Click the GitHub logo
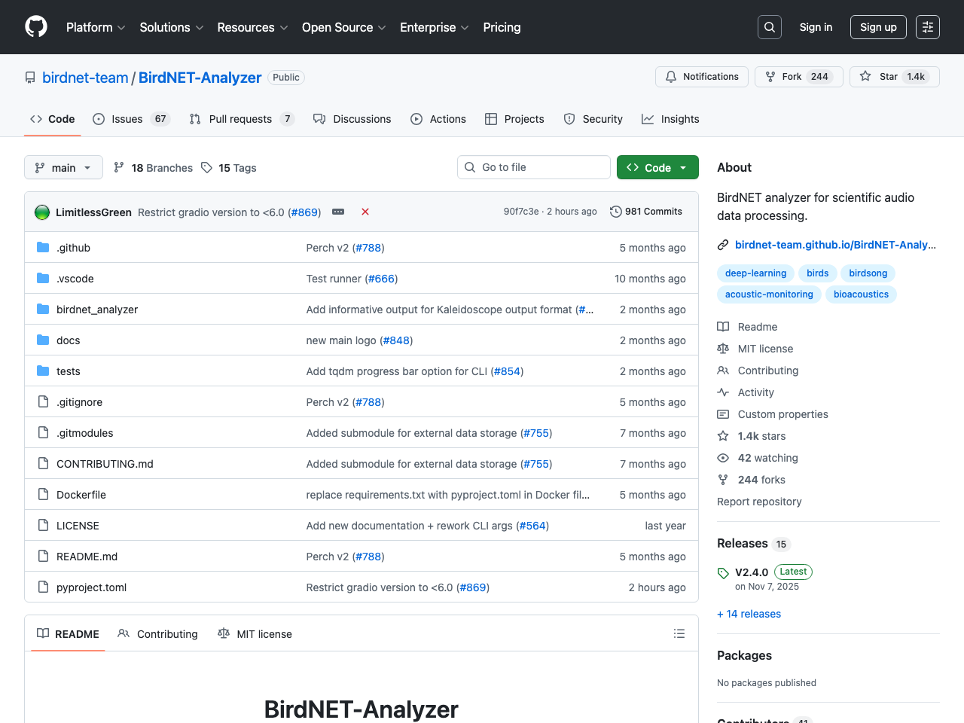 pos(35,26)
